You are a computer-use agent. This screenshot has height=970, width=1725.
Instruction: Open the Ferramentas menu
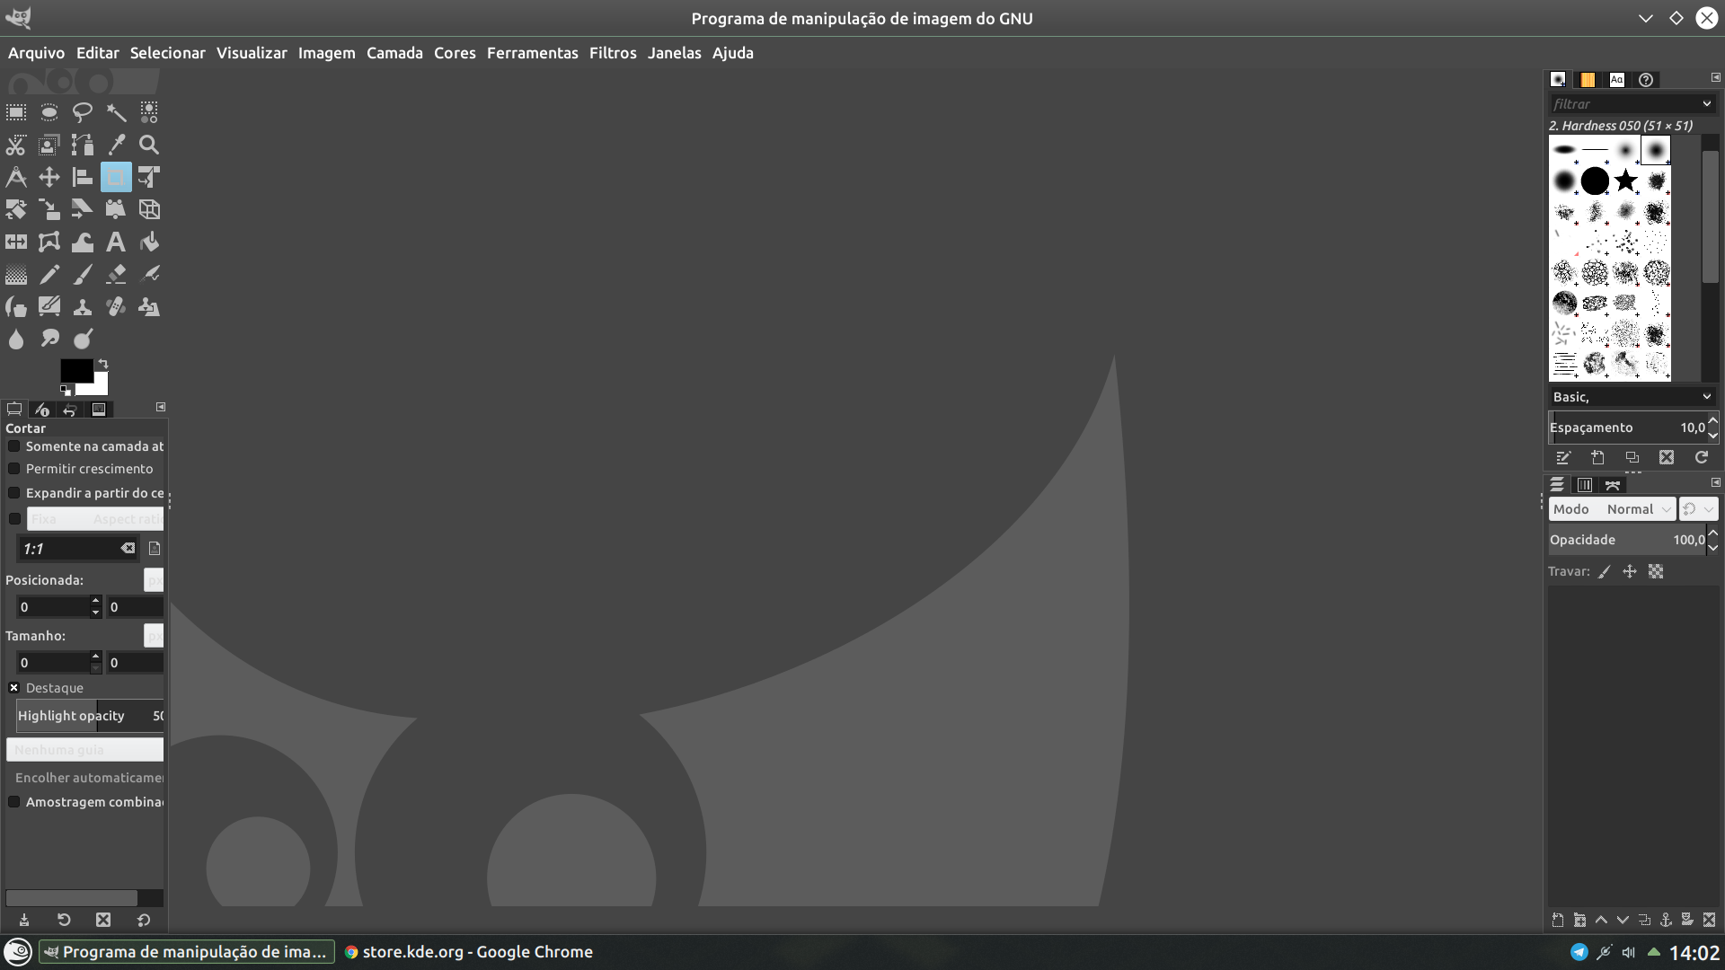pyautogui.click(x=533, y=53)
